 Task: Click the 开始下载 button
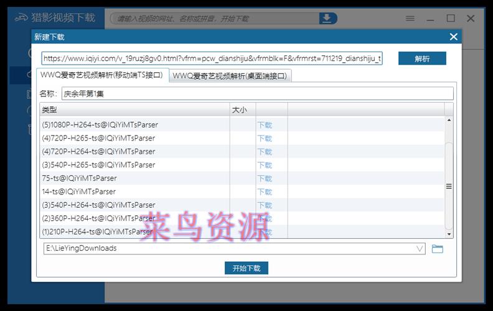(x=246, y=268)
